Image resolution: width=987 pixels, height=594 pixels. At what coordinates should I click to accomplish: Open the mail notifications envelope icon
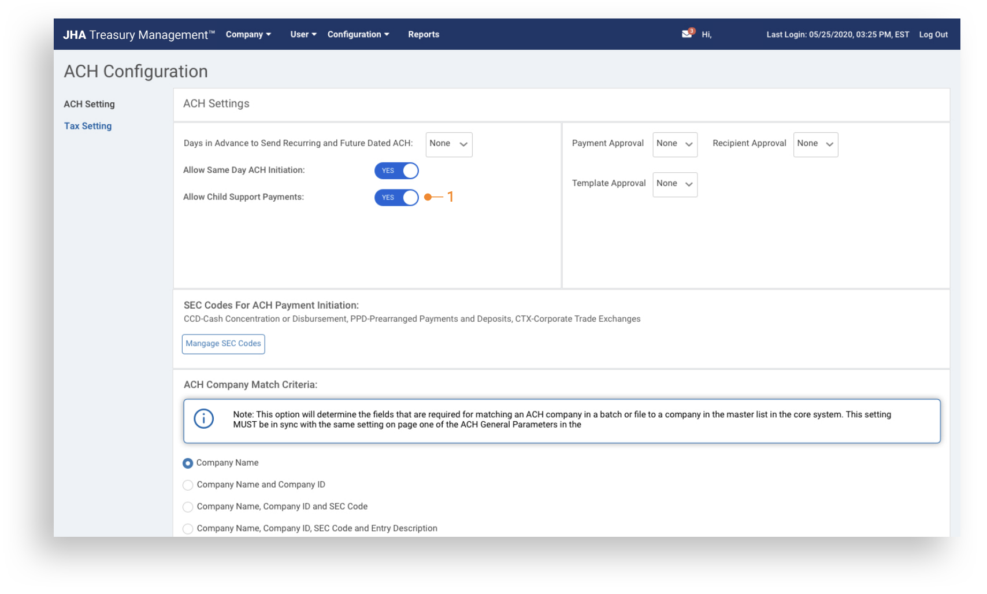pos(687,34)
